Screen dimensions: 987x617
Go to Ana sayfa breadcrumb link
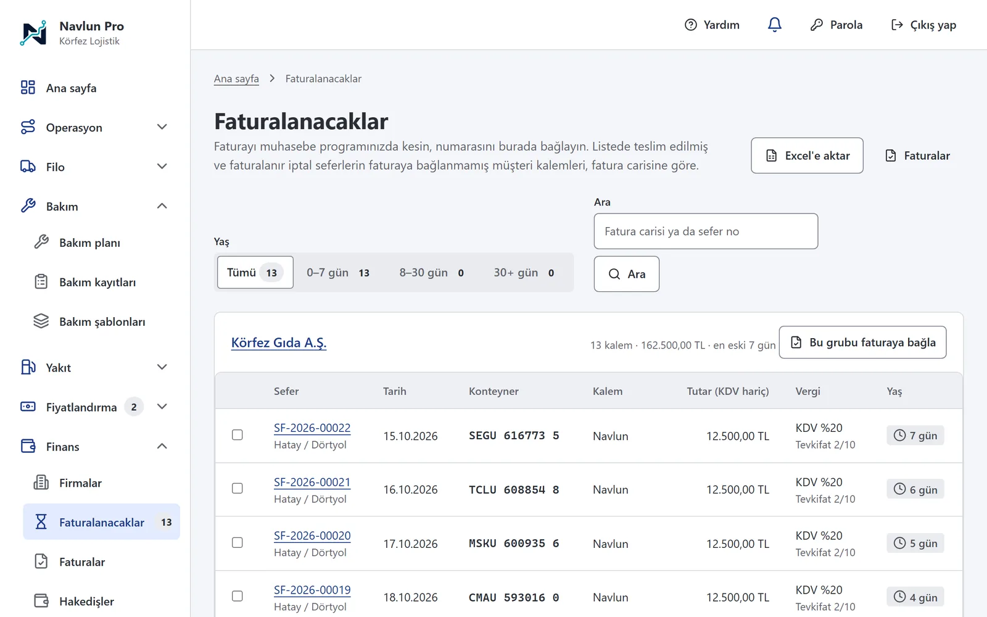tap(236, 79)
